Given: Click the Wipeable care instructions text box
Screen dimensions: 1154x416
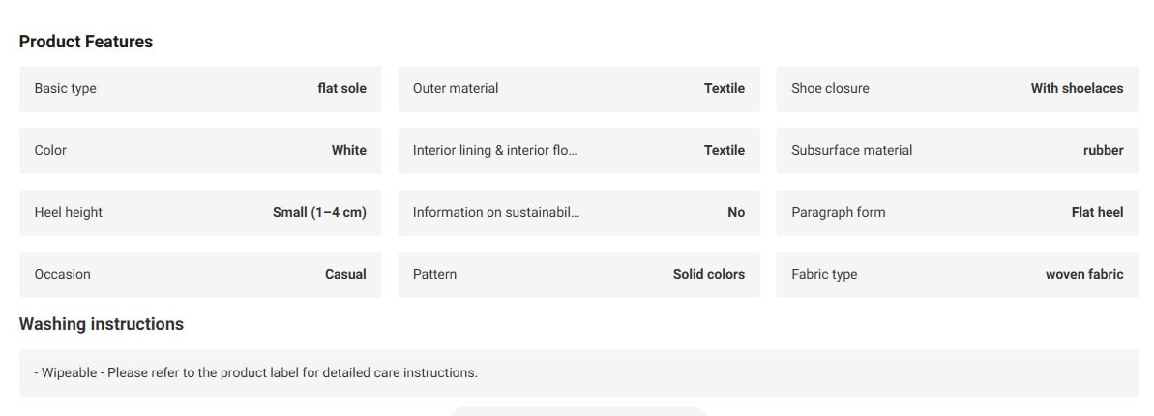Looking at the screenshot, I should coord(578,372).
